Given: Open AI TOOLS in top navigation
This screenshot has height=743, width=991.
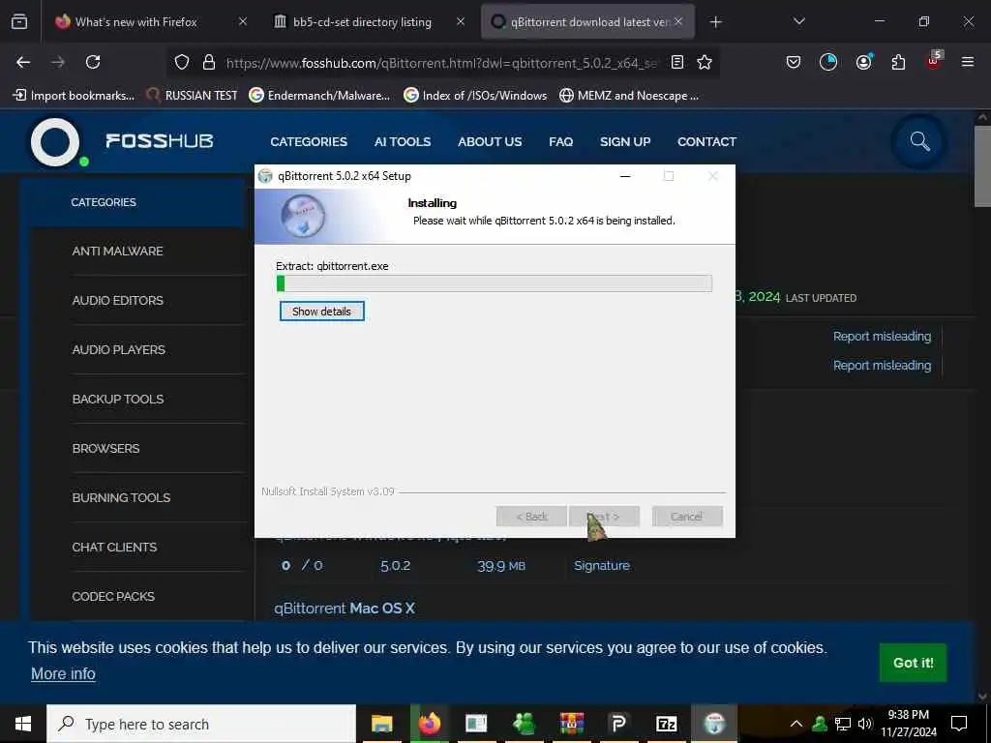Looking at the screenshot, I should click(x=403, y=141).
